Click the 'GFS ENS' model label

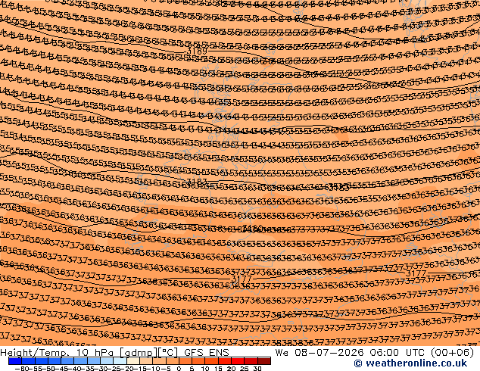[207, 353]
